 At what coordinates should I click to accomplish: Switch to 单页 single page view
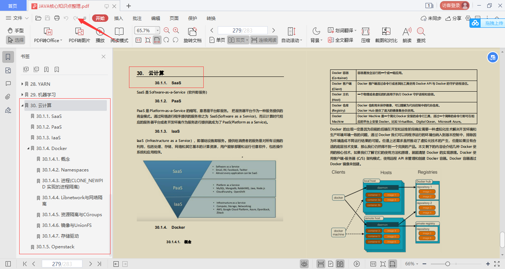pyautogui.click(x=217, y=40)
